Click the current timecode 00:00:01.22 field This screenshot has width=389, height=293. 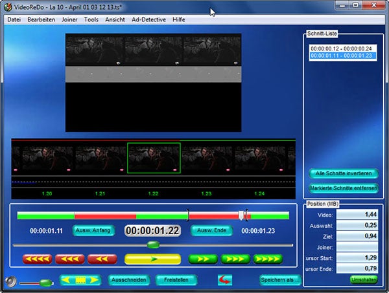pyautogui.click(x=152, y=231)
